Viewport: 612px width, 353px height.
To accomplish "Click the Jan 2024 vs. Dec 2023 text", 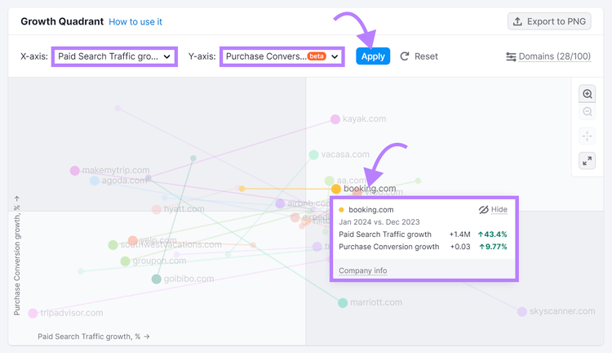I will coord(379,222).
